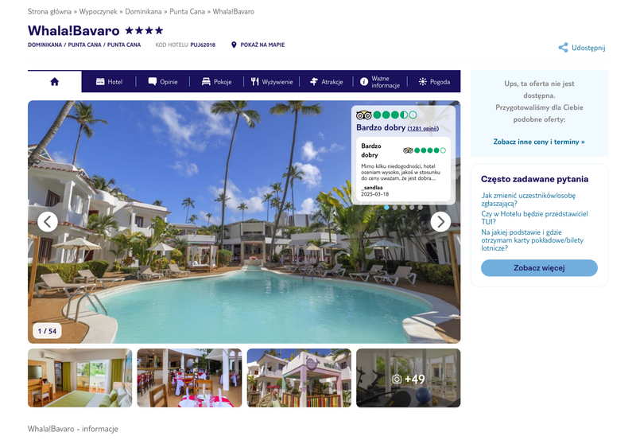Image resolution: width=636 pixels, height=440 pixels.
Task: Select the first review carousel dot
Action: point(386,208)
